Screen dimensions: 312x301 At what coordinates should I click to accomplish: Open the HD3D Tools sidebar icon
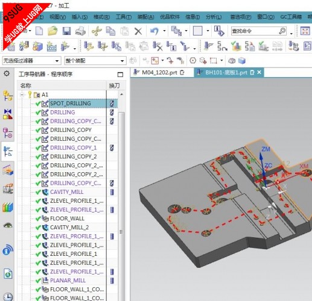(8, 249)
